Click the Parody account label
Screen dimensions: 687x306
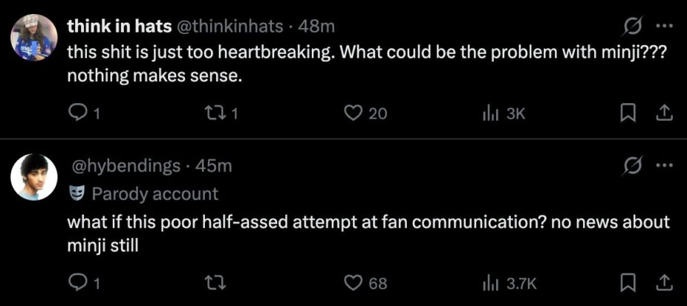tap(154, 194)
